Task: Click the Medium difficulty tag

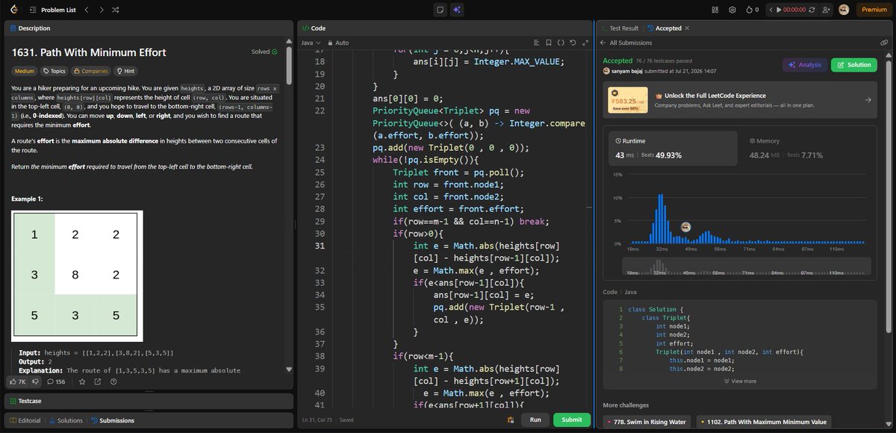Action: pos(25,71)
